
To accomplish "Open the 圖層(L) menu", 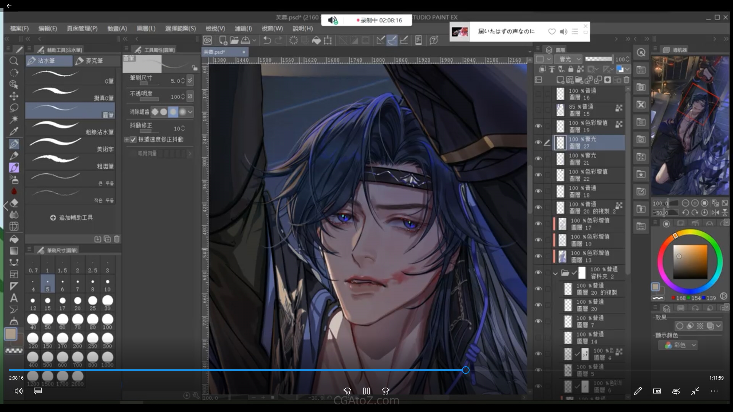I will point(146,28).
